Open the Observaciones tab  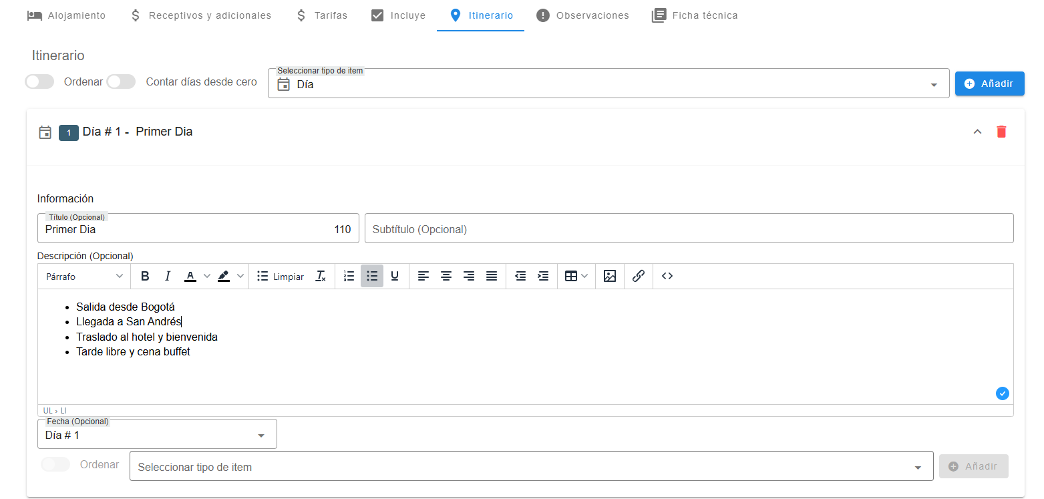tap(583, 15)
